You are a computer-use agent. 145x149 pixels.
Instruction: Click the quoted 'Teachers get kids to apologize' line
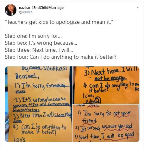[x=59, y=22]
